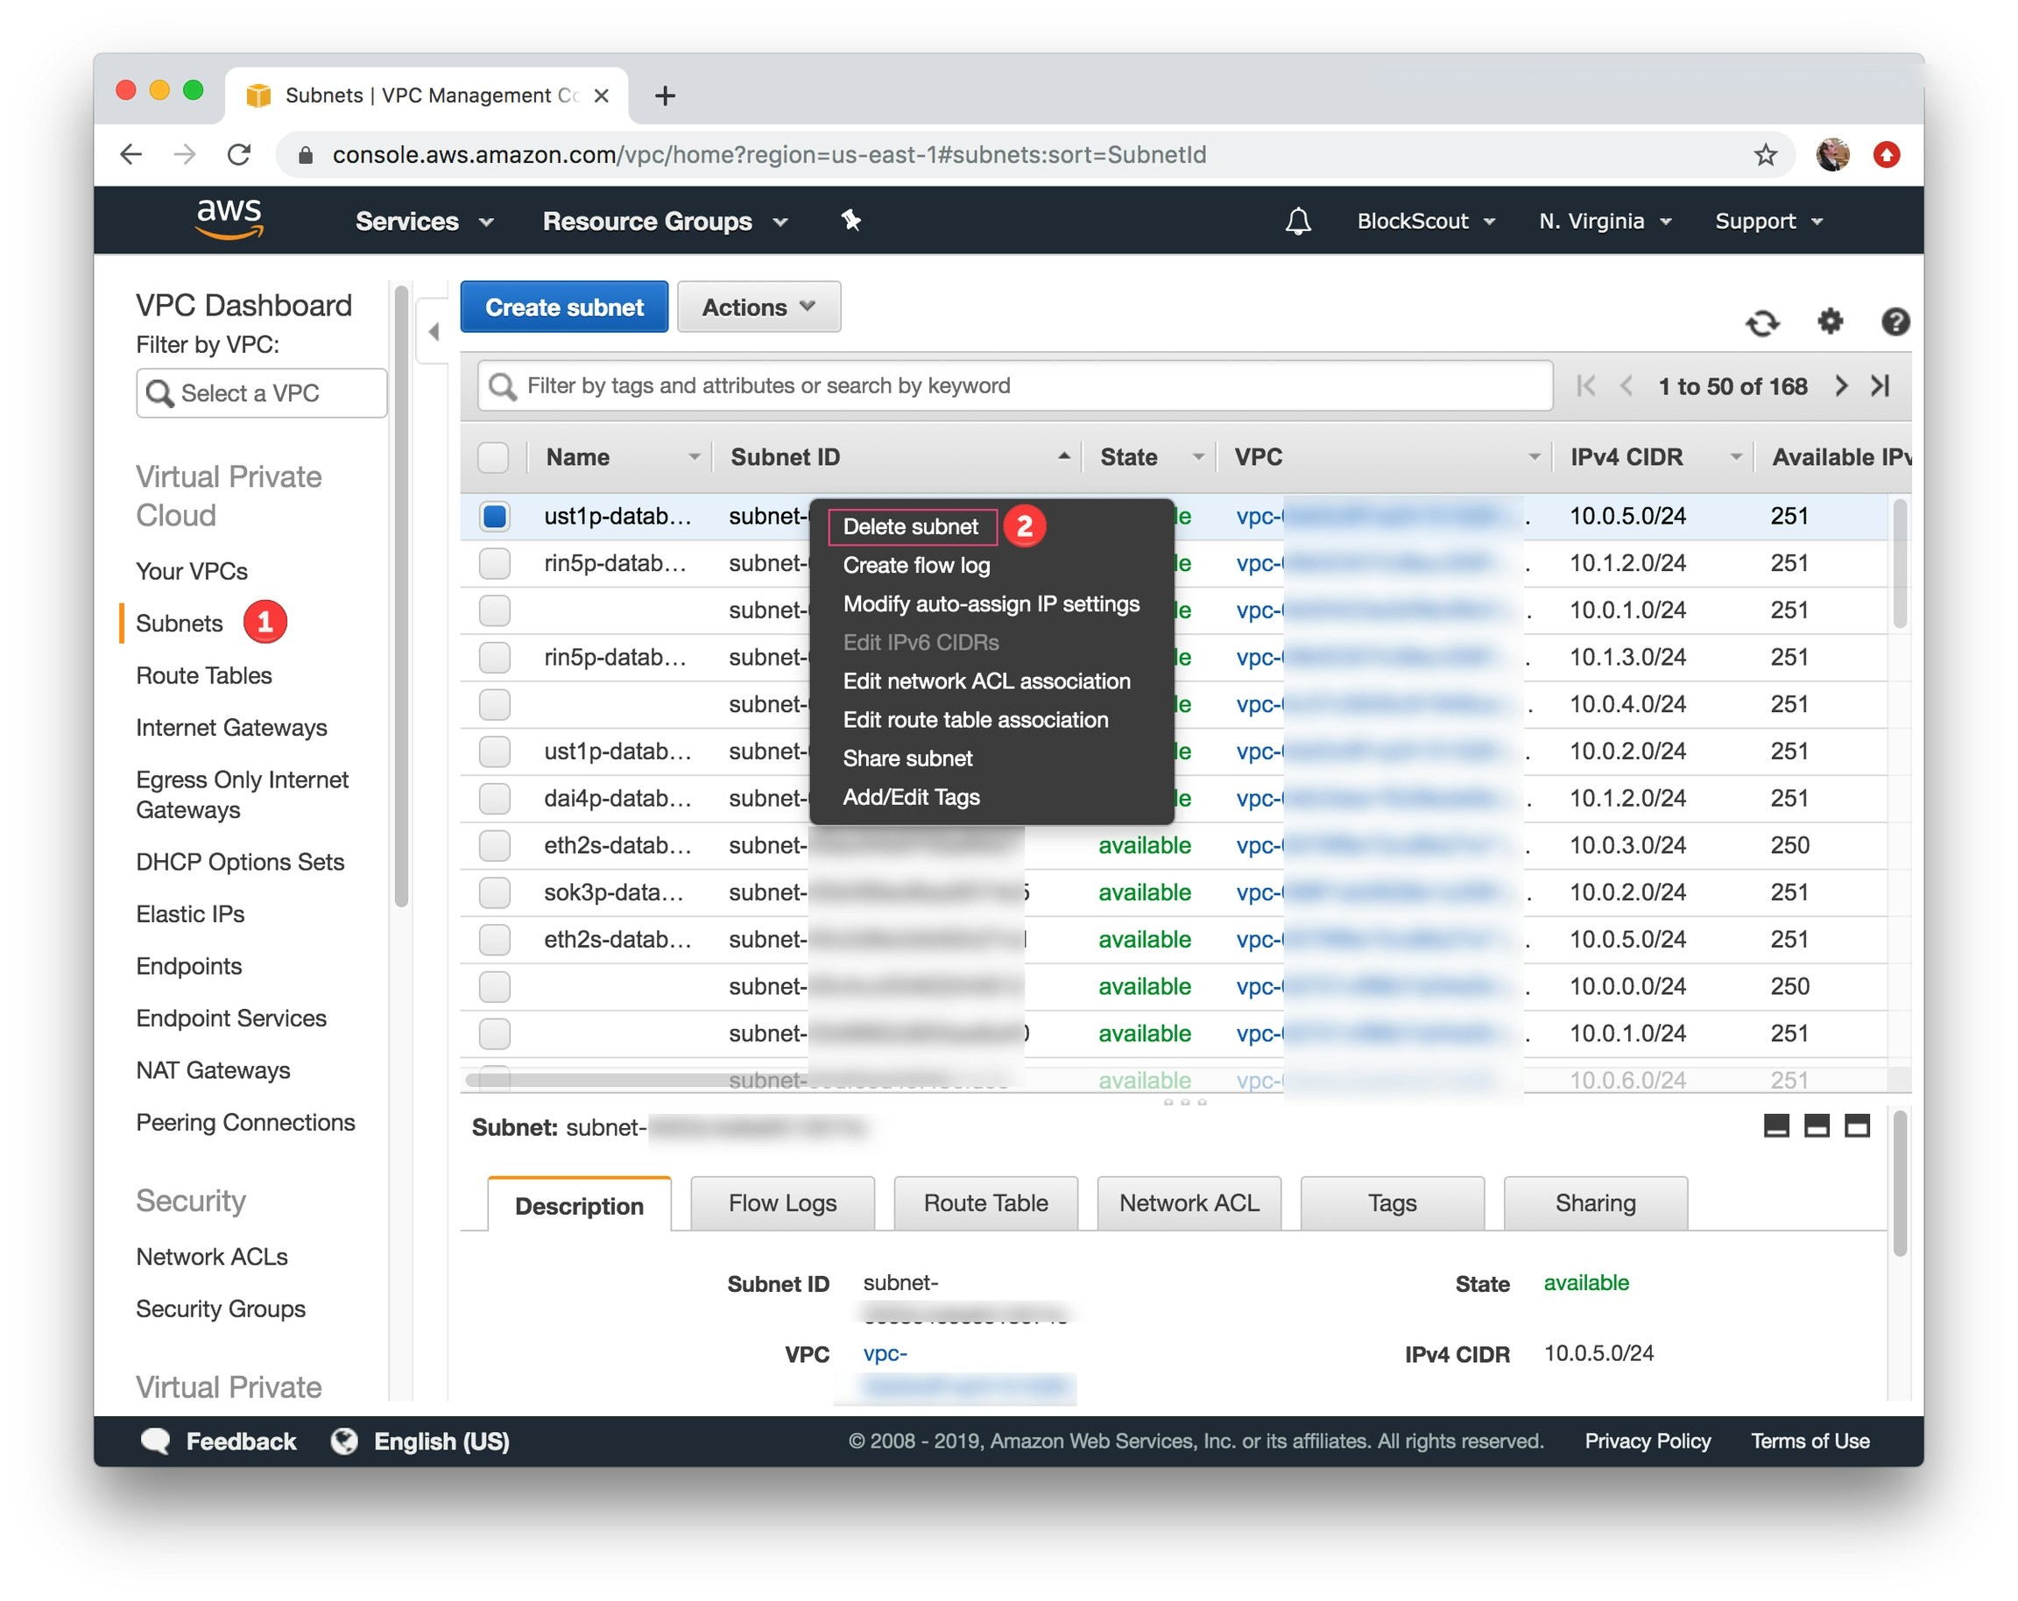Click the pushpin shortcut icon in header
Screen dimensions: 2018x1601
(x=850, y=222)
